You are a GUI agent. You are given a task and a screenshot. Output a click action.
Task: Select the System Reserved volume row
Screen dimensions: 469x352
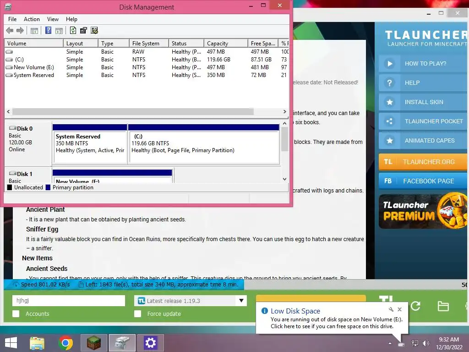pos(147,75)
